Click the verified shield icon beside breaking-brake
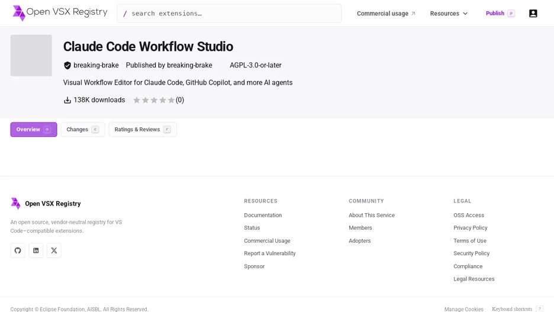554x312 pixels. 67,65
